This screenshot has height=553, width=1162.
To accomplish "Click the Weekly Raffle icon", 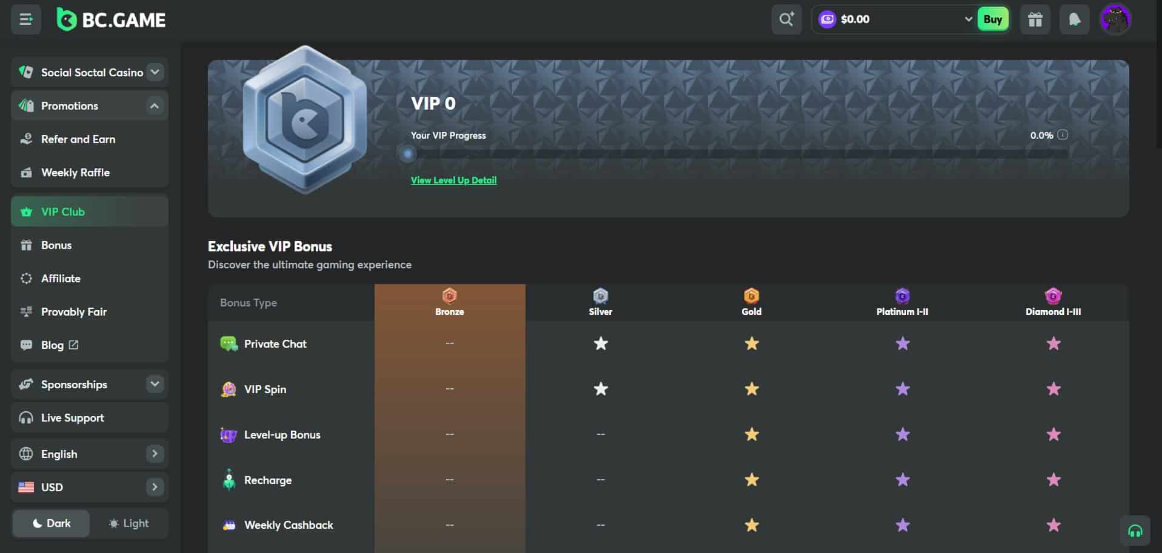I will point(26,173).
